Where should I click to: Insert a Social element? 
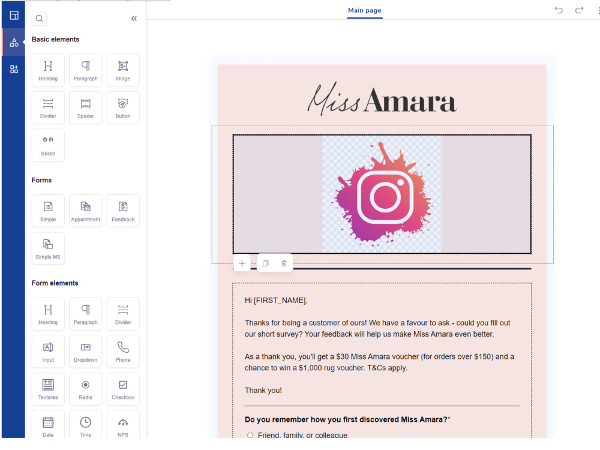click(x=48, y=145)
